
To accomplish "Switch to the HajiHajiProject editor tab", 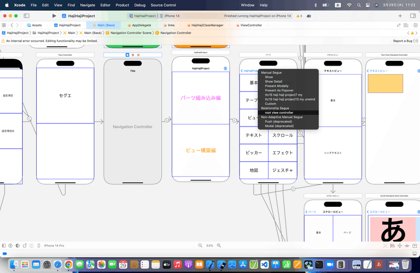I will pyautogui.click(x=67, y=25).
